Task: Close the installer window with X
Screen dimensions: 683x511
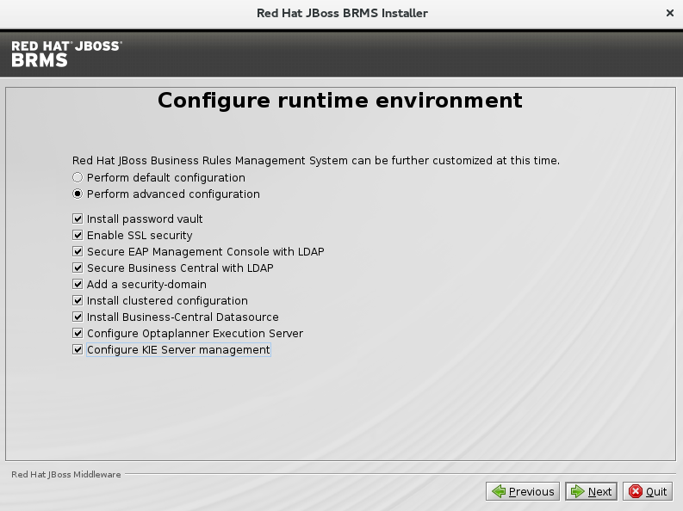Action: pyautogui.click(x=670, y=13)
